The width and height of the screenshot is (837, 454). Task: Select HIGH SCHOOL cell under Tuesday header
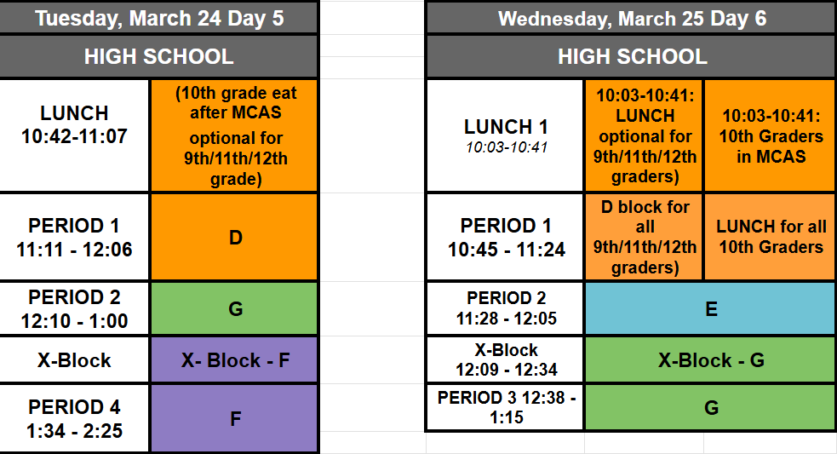tap(159, 57)
